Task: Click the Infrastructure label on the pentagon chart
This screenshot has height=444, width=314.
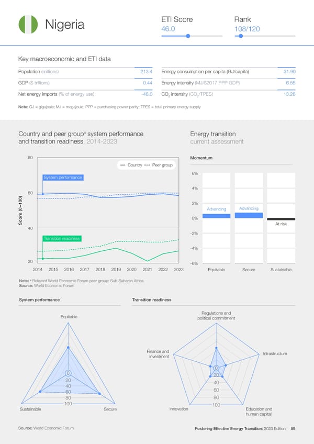Action: [x=275, y=354]
